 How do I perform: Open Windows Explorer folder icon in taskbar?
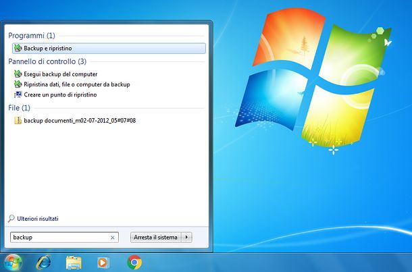74,263
